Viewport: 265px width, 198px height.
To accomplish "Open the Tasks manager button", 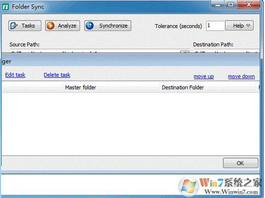I will tap(25, 25).
